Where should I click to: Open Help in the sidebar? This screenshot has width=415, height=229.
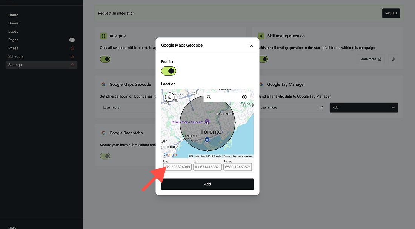pyautogui.click(x=12, y=227)
